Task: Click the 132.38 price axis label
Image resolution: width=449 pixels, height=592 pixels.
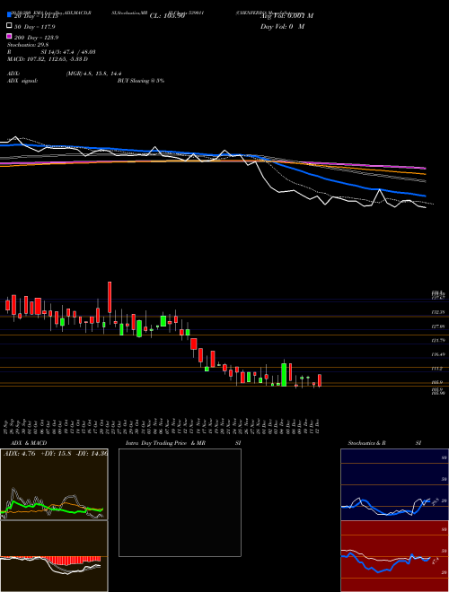Action: point(438,313)
